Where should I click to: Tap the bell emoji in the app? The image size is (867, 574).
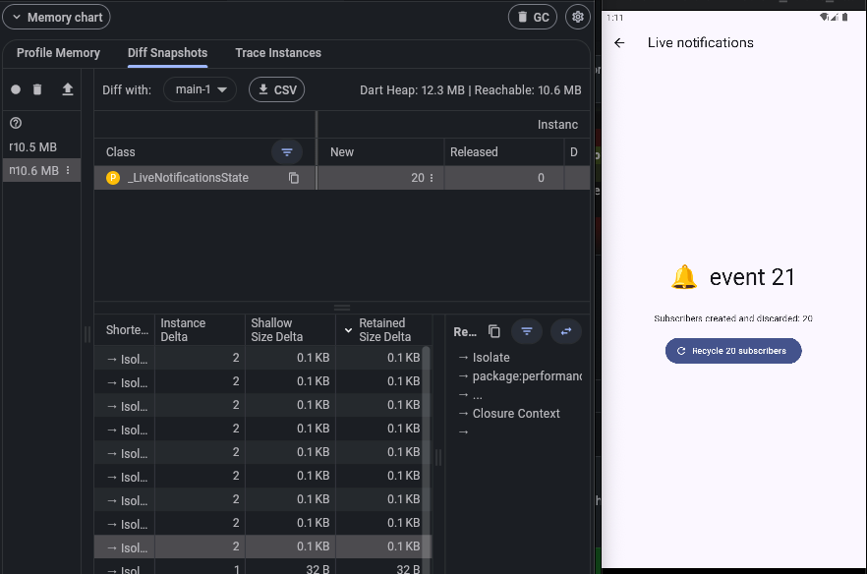[x=684, y=277]
